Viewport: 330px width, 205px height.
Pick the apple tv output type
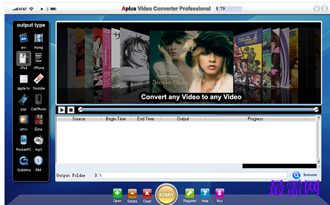point(24,79)
